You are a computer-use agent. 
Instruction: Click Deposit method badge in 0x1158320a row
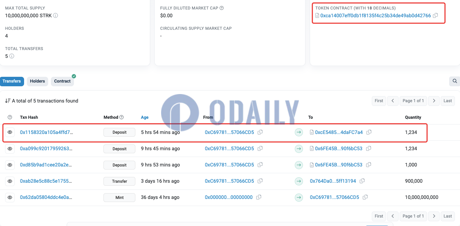[x=119, y=132]
